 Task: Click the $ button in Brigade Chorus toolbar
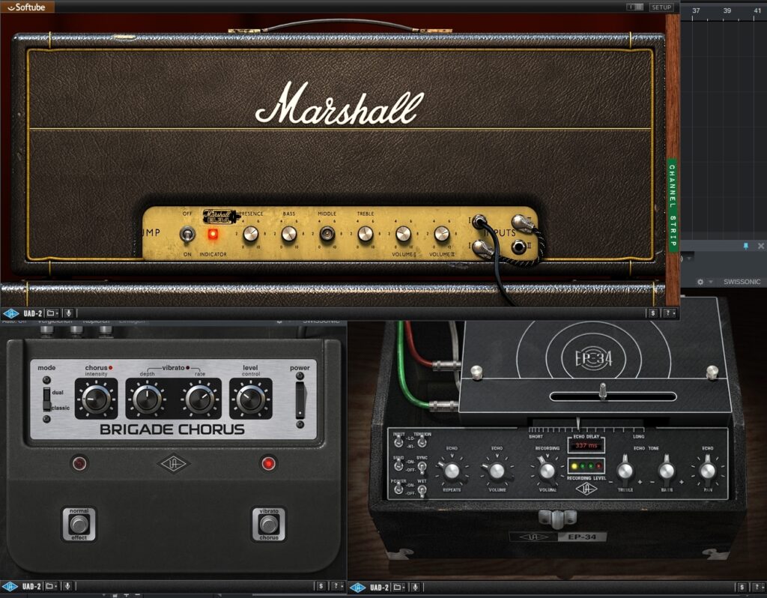(321, 586)
